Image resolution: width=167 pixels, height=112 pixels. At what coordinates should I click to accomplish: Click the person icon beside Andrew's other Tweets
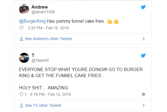(22, 39)
